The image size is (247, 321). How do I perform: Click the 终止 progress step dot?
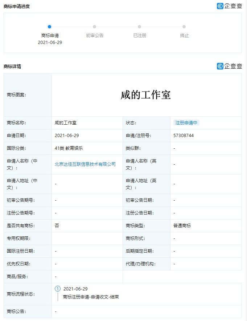tap(184, 27)
